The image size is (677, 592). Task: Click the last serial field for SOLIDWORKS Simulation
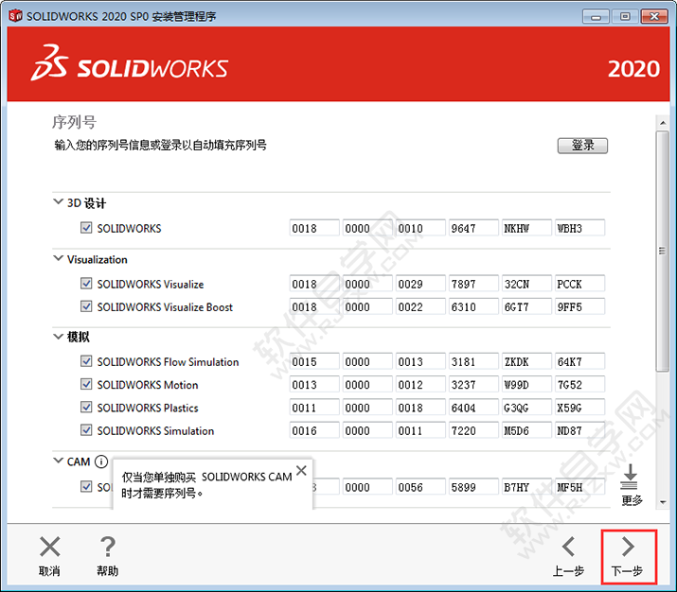click(x=579, y=430)
